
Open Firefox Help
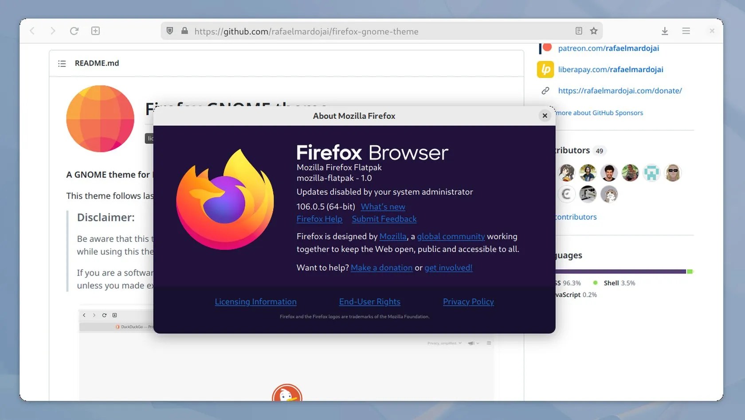point(319,219)
